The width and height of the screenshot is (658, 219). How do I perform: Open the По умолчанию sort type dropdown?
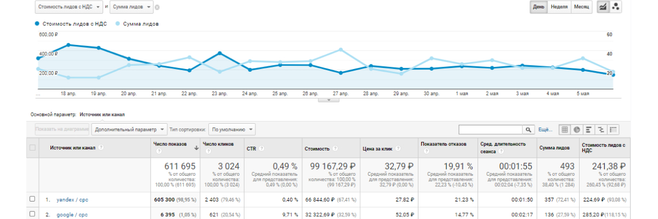[x=232, y=130]
